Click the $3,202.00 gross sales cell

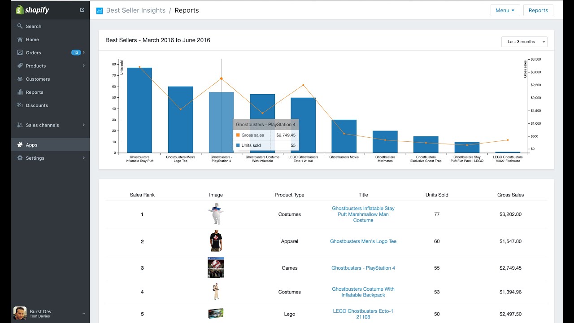[x=510, y=214]
